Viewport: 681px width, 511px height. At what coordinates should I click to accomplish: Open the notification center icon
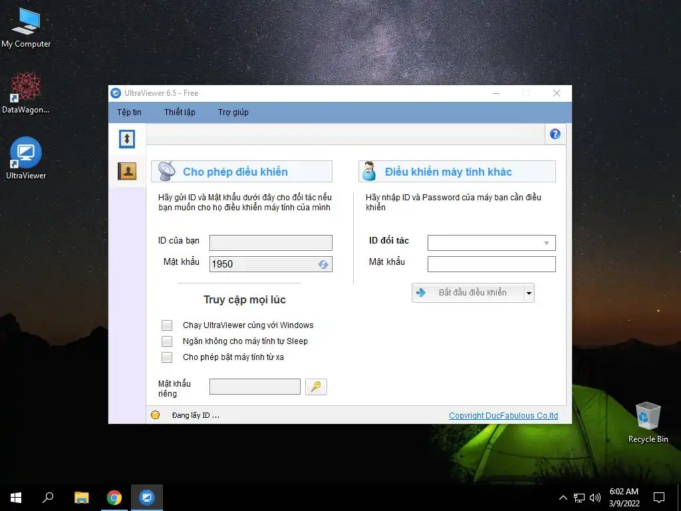click(x=659, y=498)
